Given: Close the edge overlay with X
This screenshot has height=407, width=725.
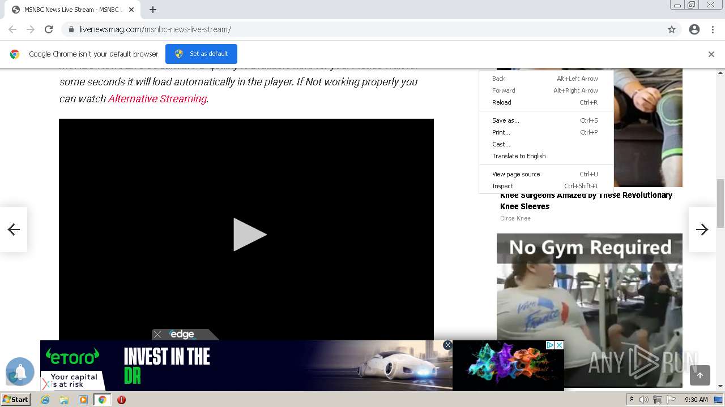Looking at the screenshot, I should click(157, 335).
